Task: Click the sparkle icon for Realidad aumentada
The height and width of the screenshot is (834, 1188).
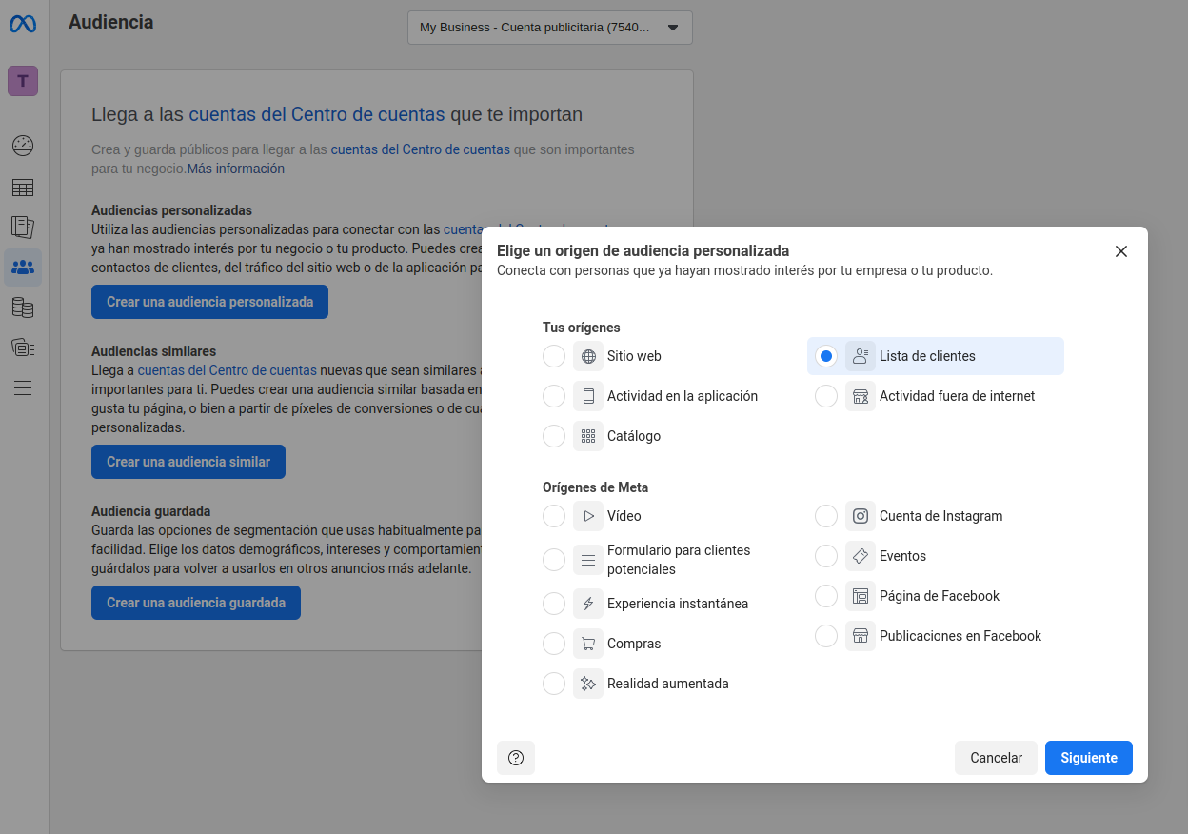Action: (x=588, y=684)
